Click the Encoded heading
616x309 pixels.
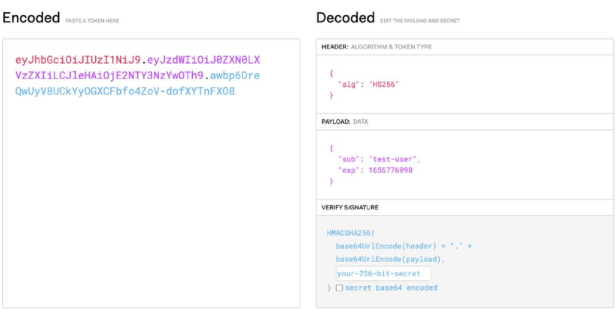point(31,18)
